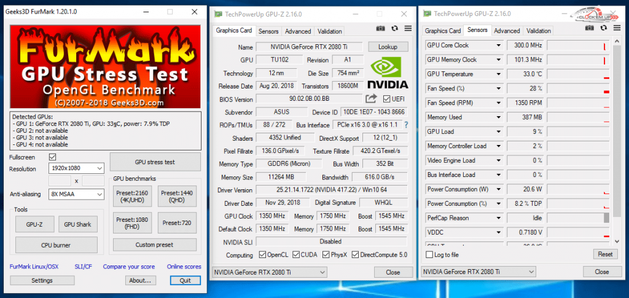Expand the GPU Temperature sensor dropdown
629x298 pixels.
(499, 74)
